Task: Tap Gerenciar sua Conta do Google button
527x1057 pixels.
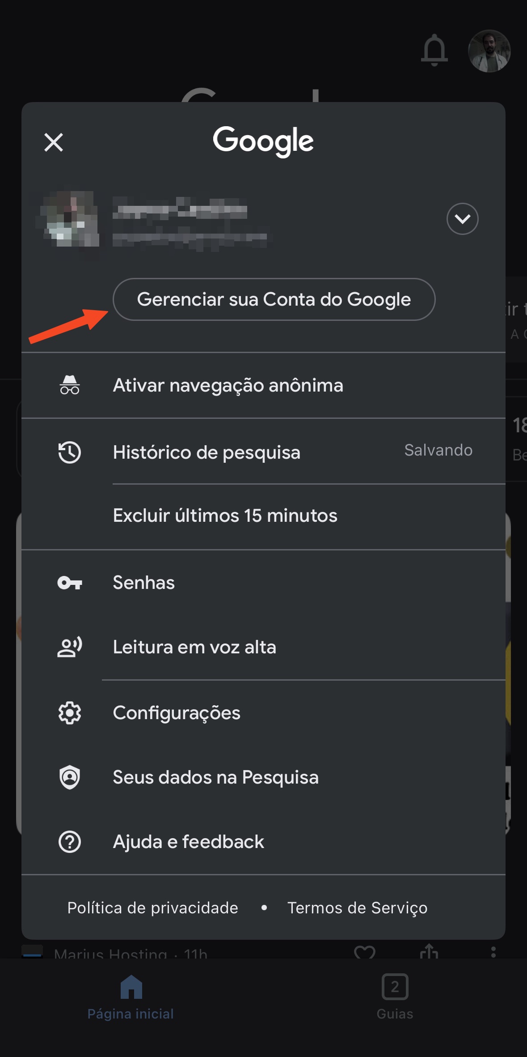Action: 274,299
